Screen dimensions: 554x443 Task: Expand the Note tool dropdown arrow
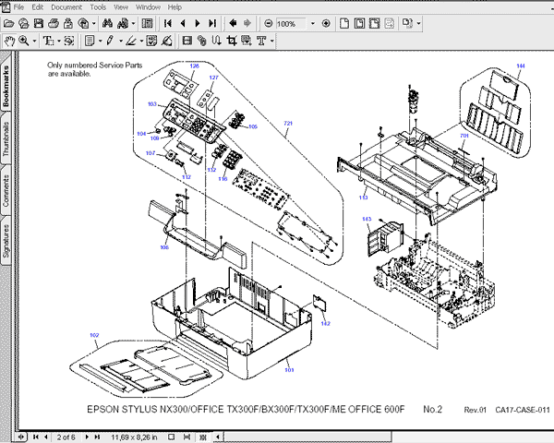(100, 42)
